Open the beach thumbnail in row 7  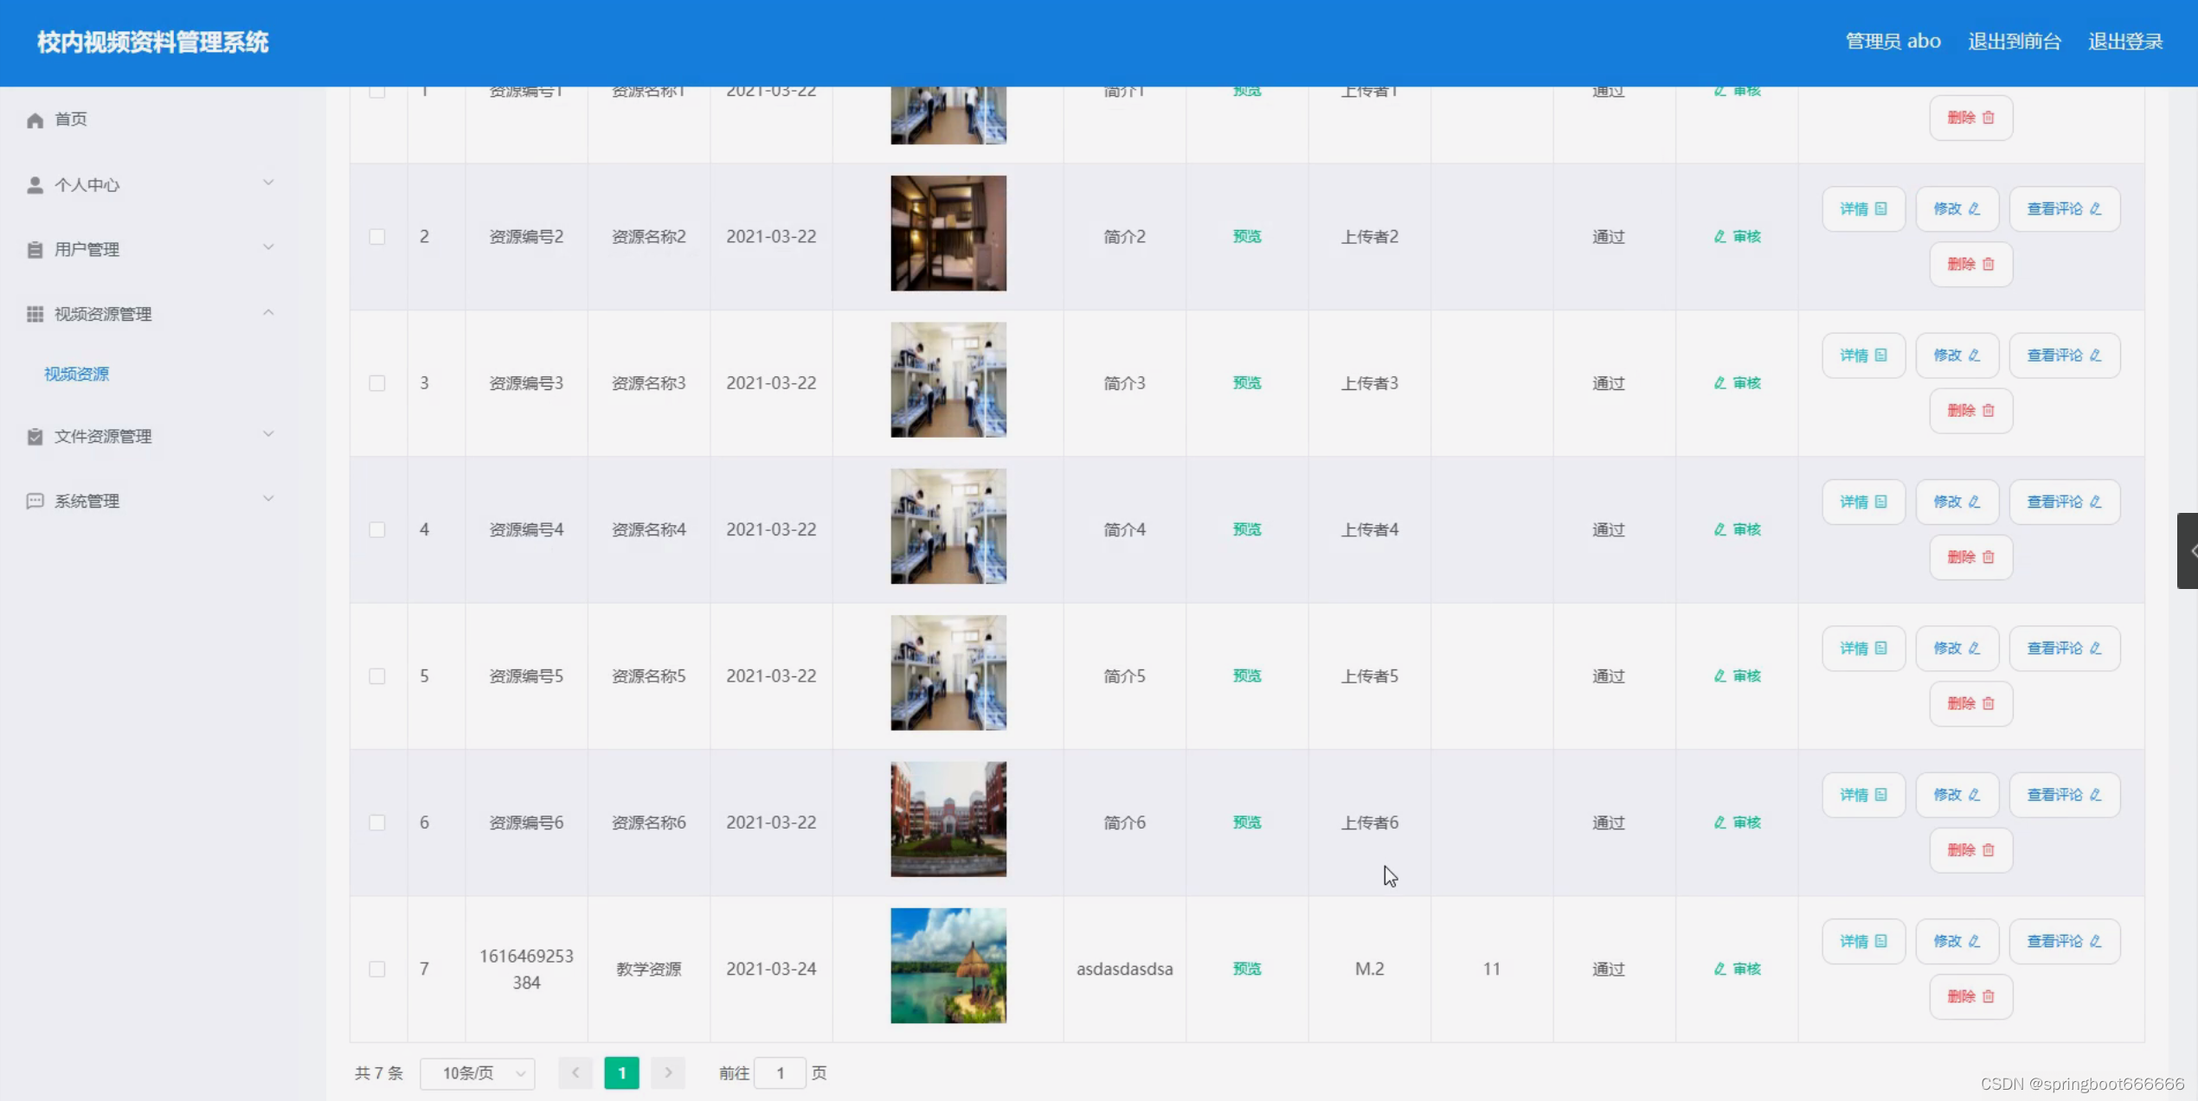pos(948,966)
